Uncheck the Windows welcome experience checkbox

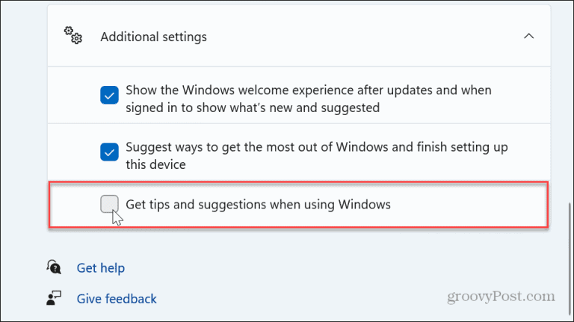pos(109,95)
